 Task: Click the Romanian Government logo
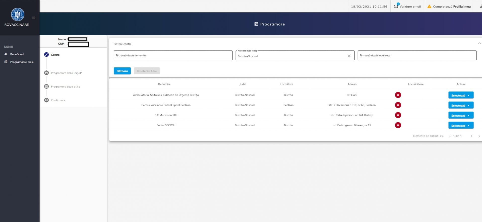point(18,14)
